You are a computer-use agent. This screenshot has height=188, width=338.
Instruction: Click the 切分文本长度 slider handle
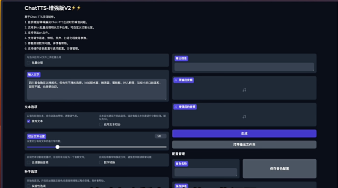(x=57, y=147)
